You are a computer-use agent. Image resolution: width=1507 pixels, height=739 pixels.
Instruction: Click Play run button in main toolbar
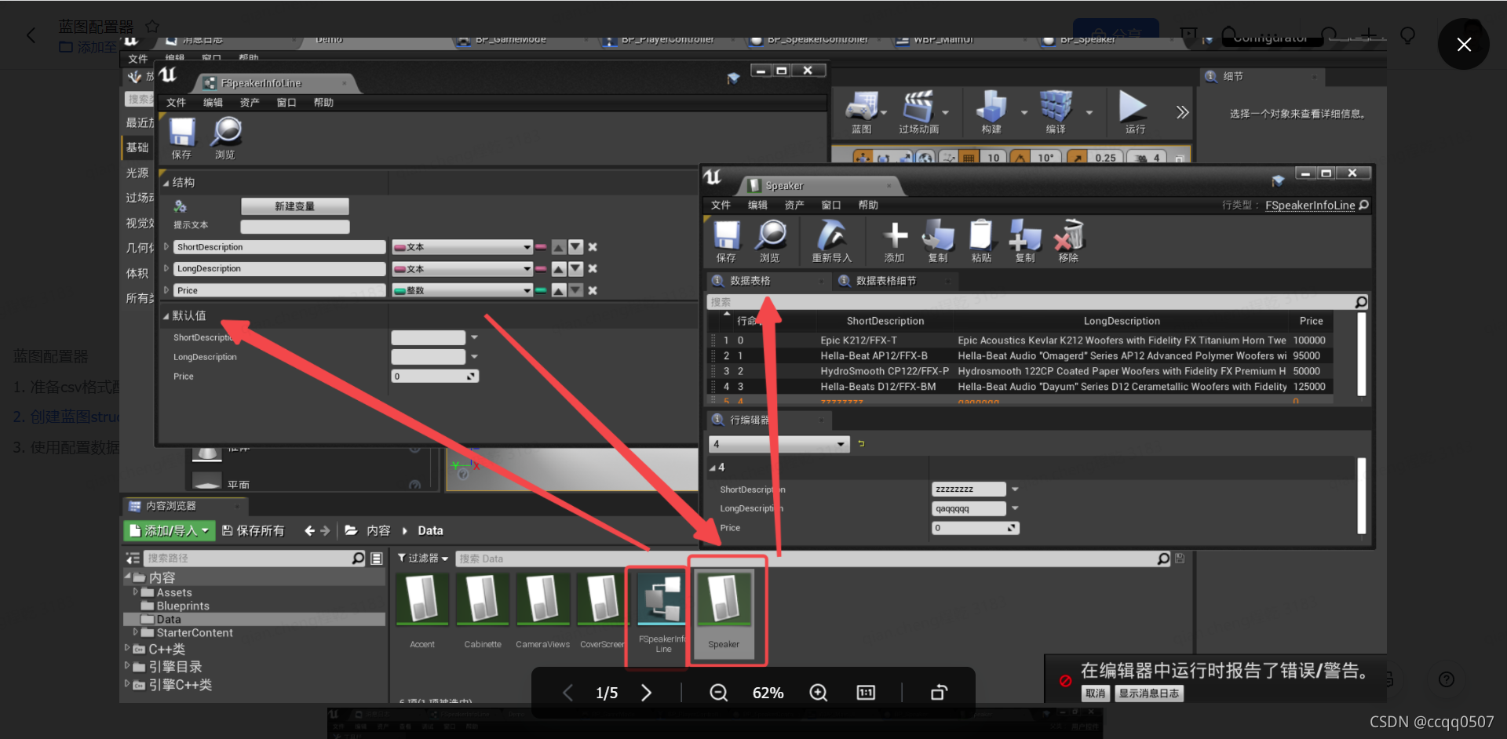tap(1134, 112)
